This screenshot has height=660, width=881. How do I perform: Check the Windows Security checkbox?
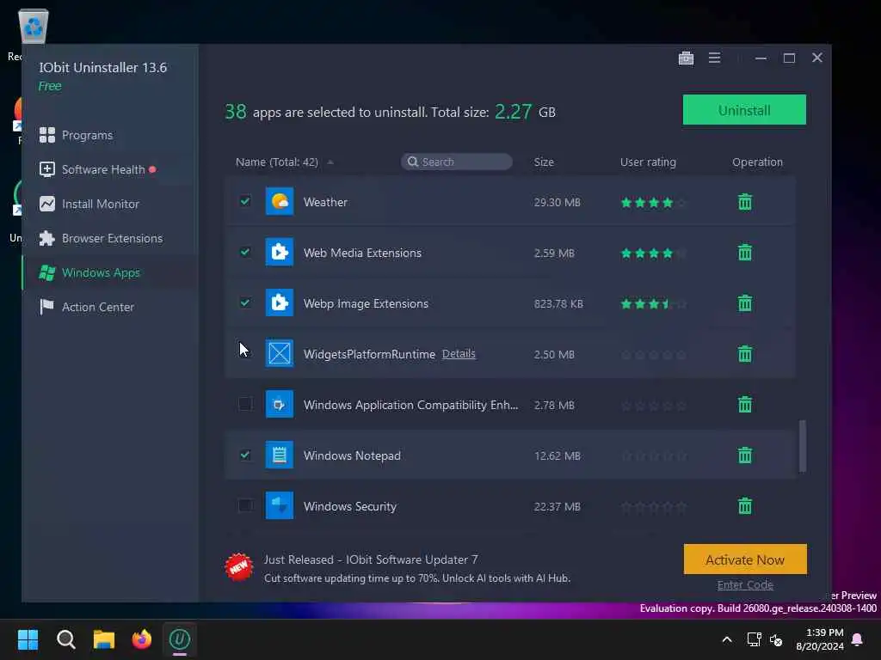245,505
